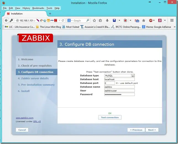Open the downloads arrow icon
This screenshot has height=144, width=178.
[x=107, y=20]
